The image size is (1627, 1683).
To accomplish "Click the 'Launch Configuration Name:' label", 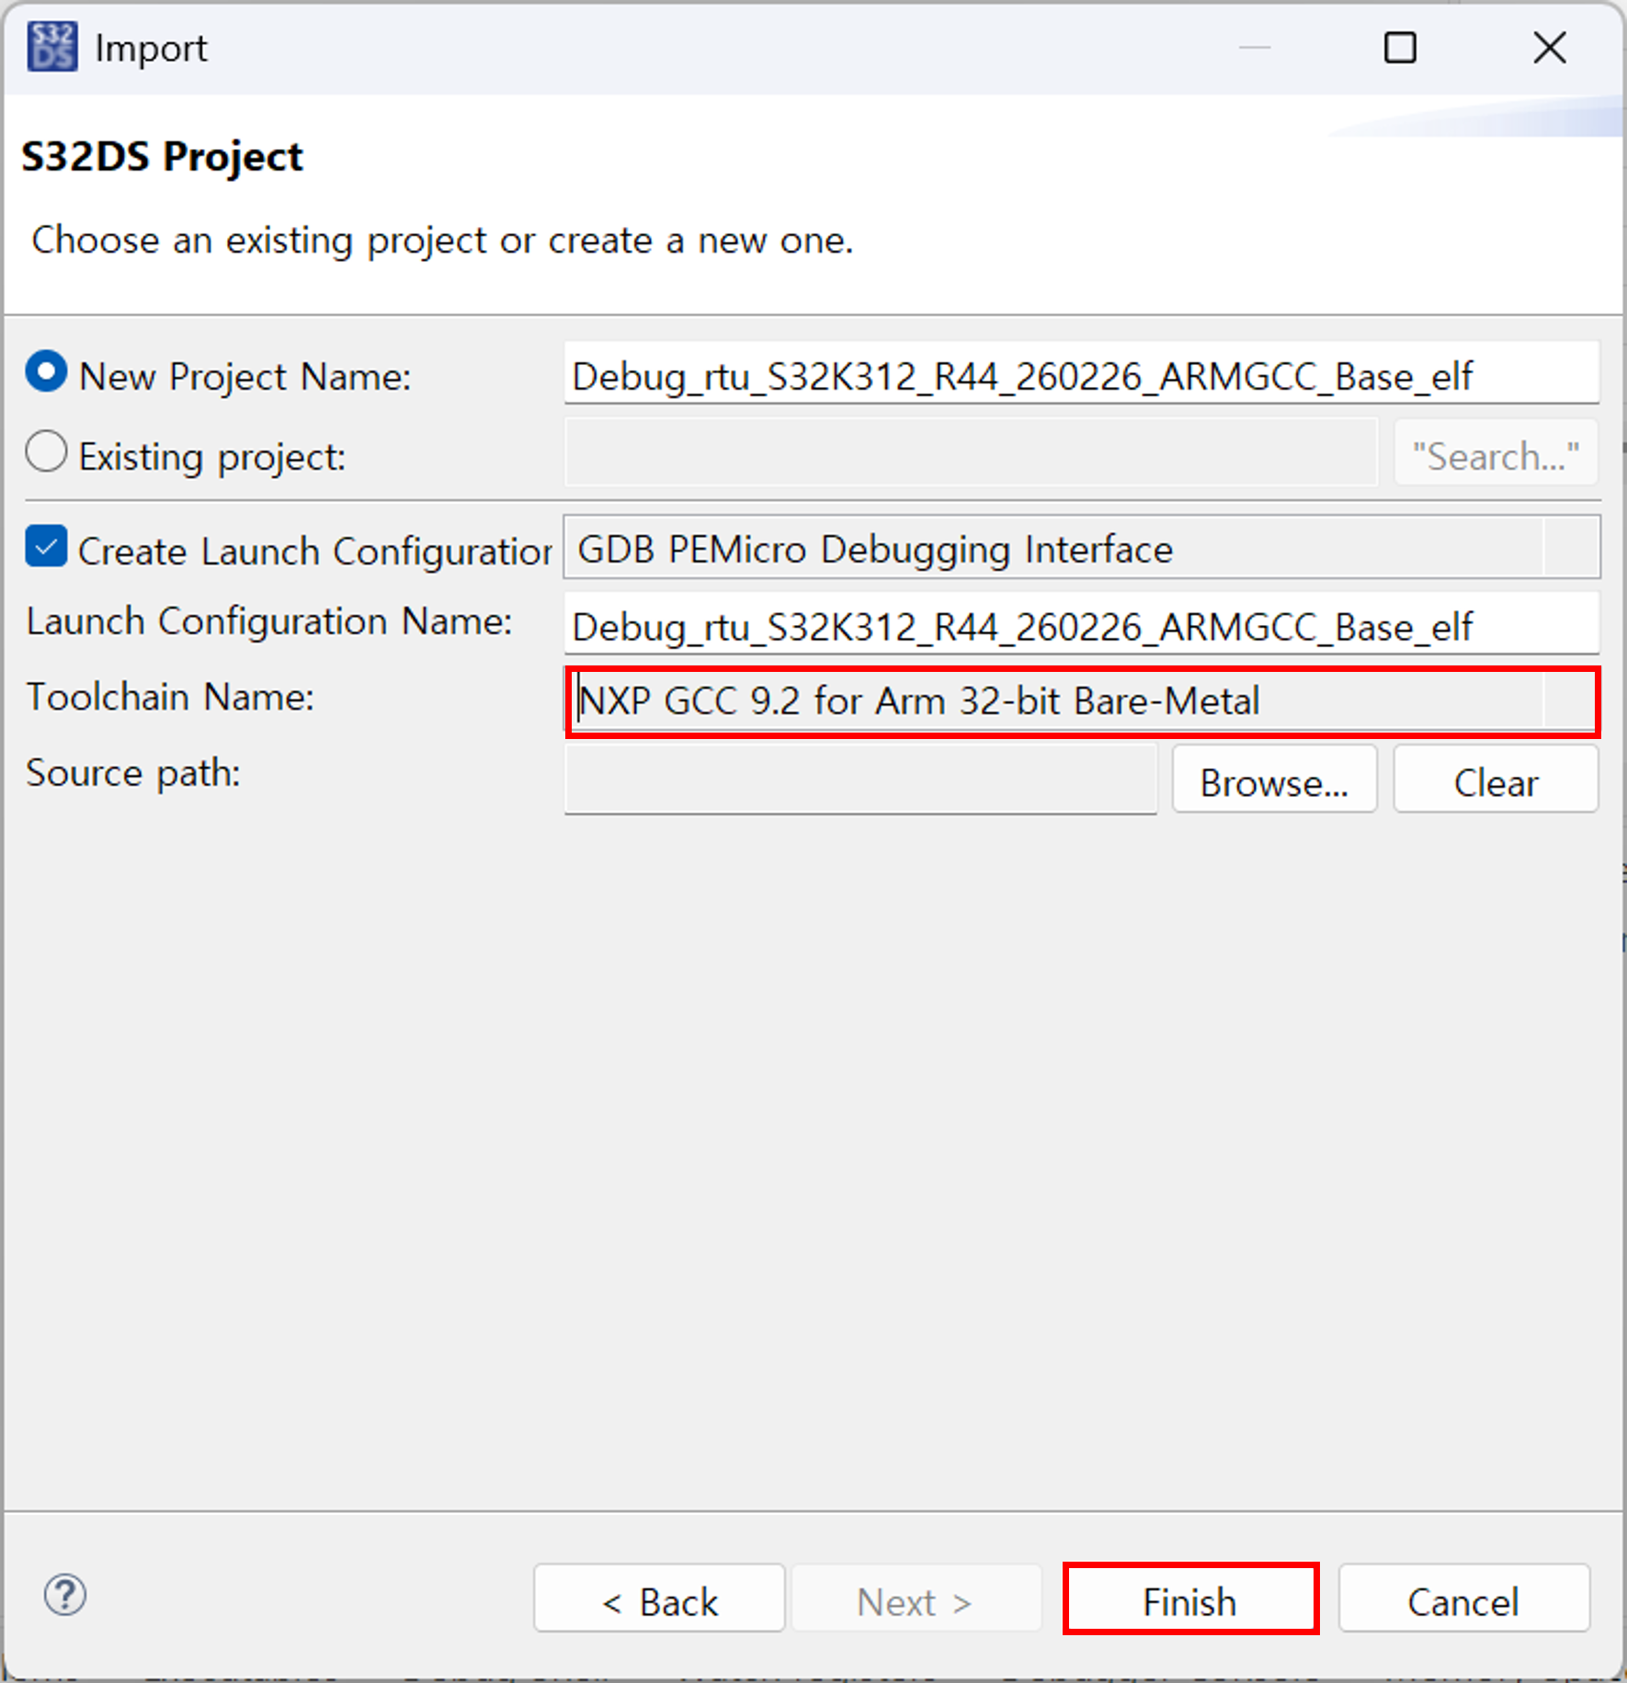I will [x=269, y=621].
